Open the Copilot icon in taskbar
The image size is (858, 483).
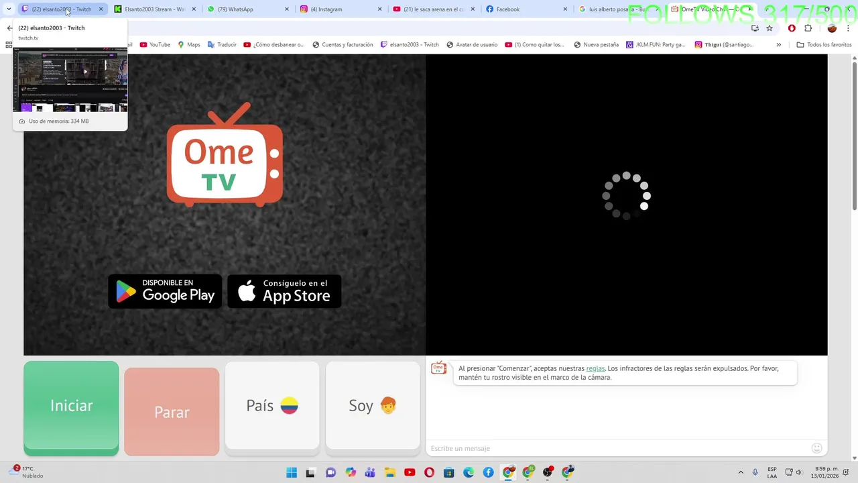(351, 472)
